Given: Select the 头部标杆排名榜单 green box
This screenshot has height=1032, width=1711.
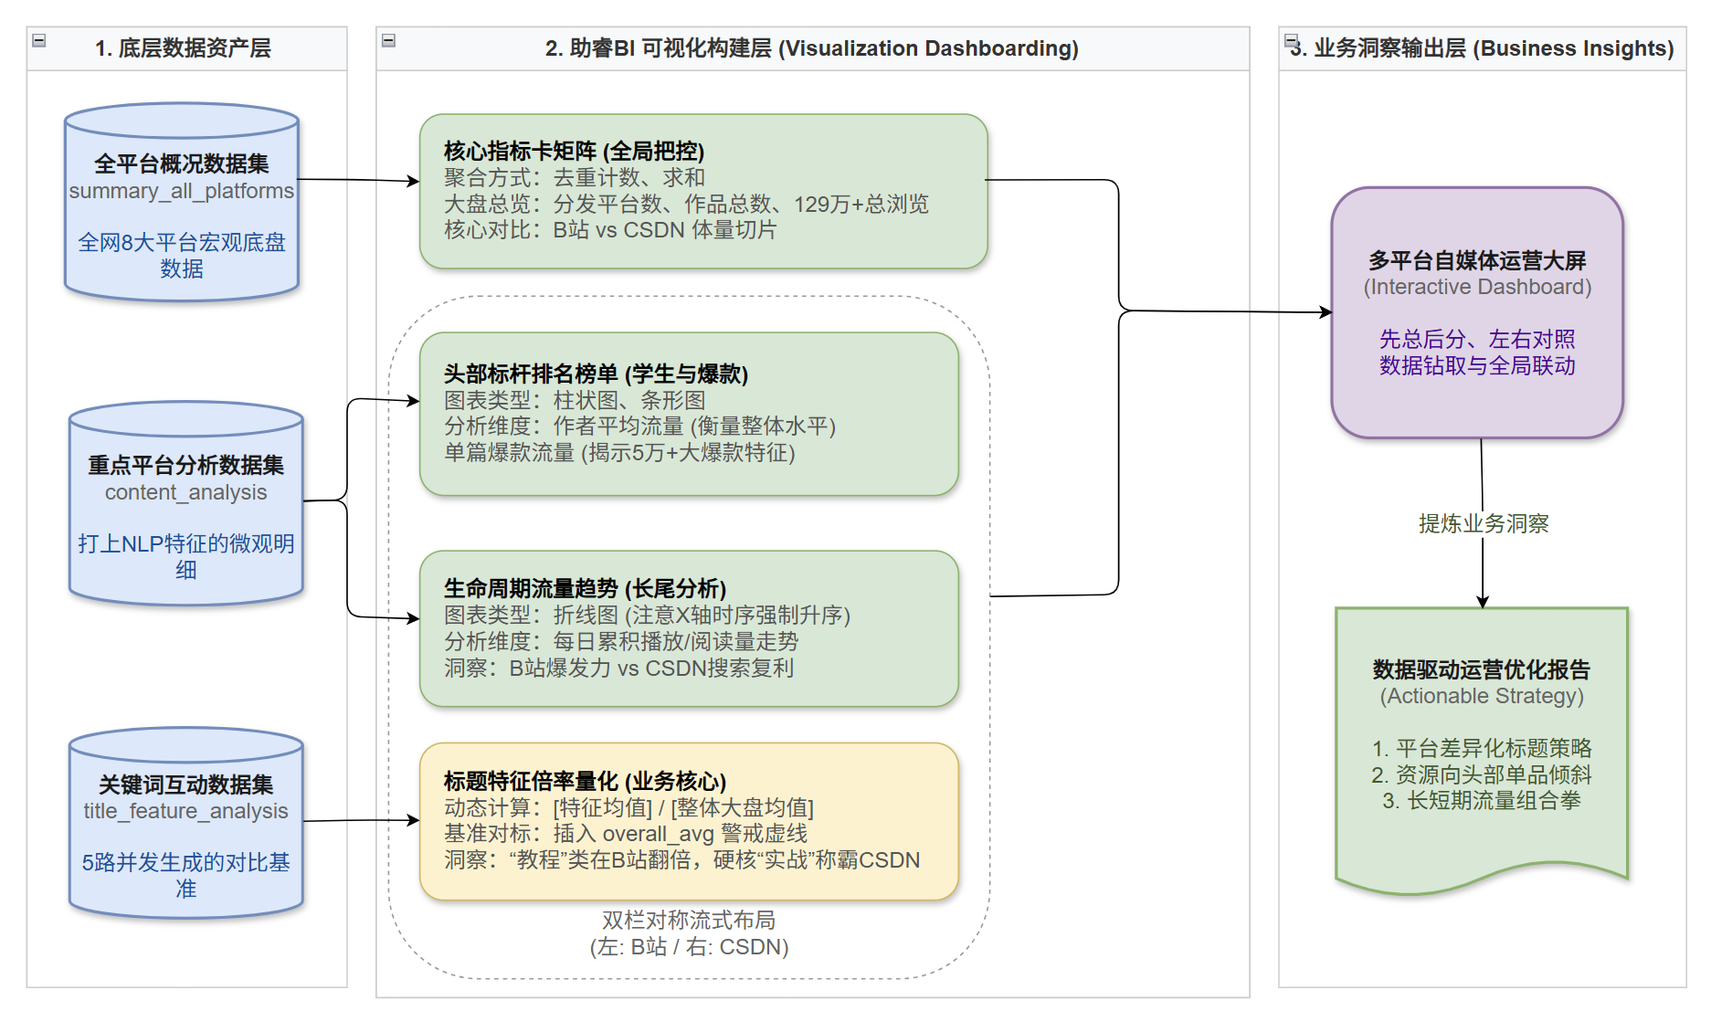Looking at the screenshot, I should point(689,414).
